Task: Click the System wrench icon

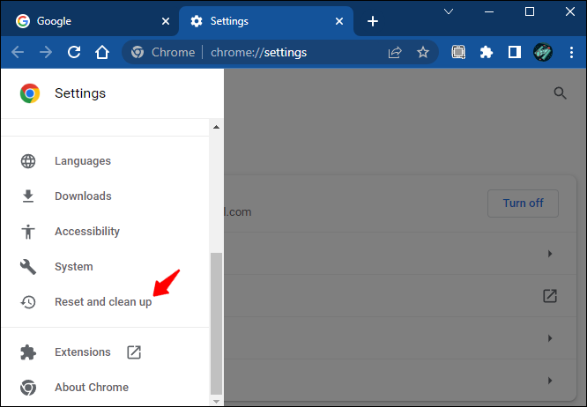Action: pos(28,267)
